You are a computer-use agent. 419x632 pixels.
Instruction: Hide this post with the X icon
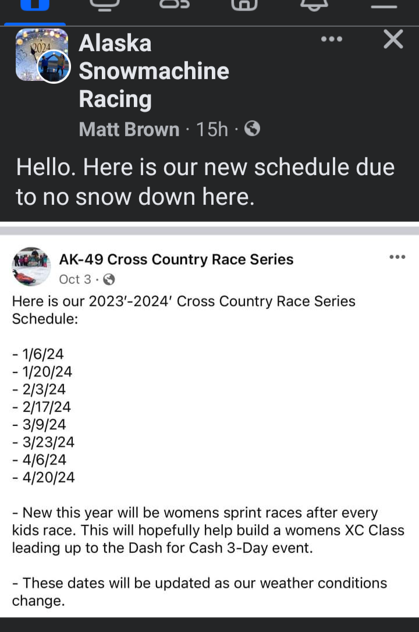tap(393, 39)
